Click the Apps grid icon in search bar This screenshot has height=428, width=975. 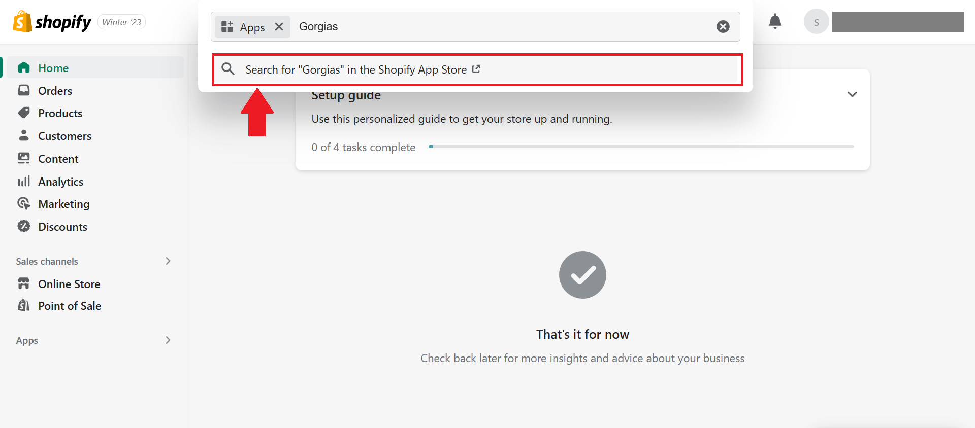coord(227,27)
